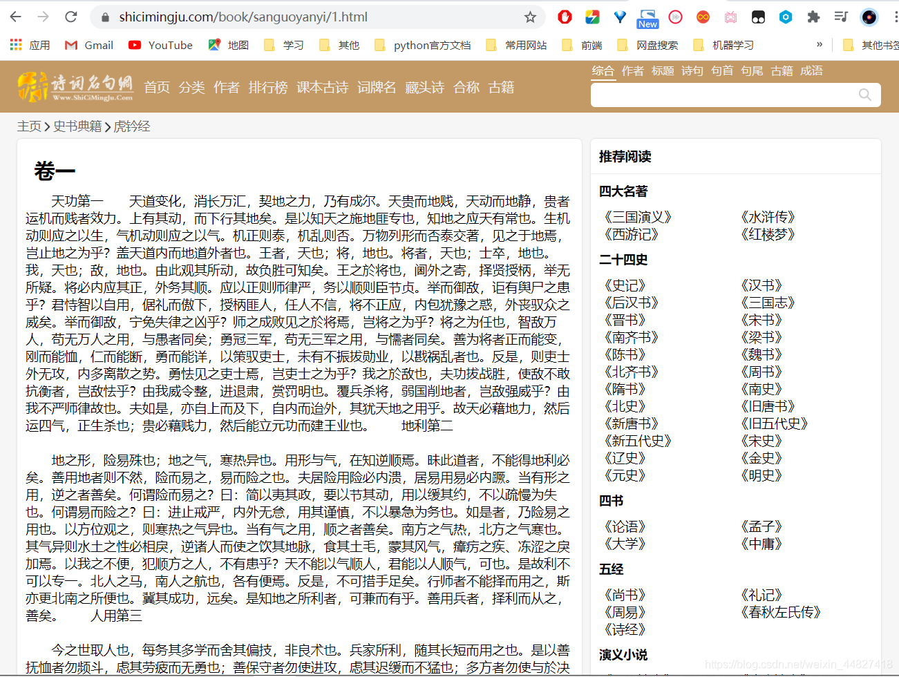Open 《明史》 link
899x677 pixels.
click(x=760, y=475)
